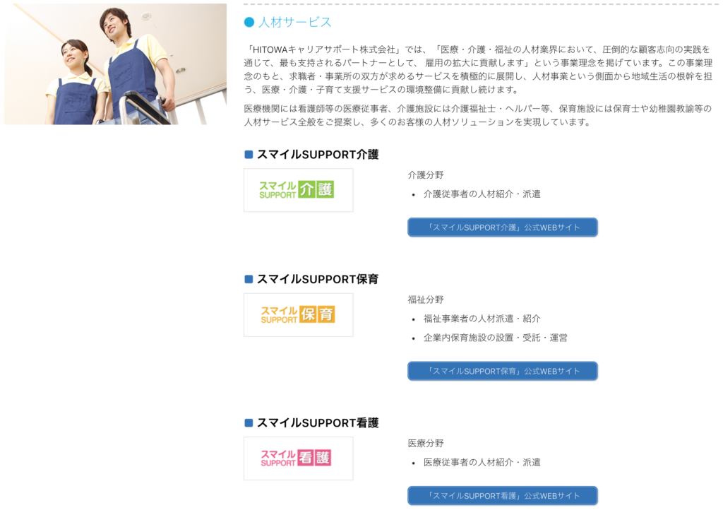Select the スマイルSUPPORT保育 heading text
This screenshot has height=510, width=723.
318,279
